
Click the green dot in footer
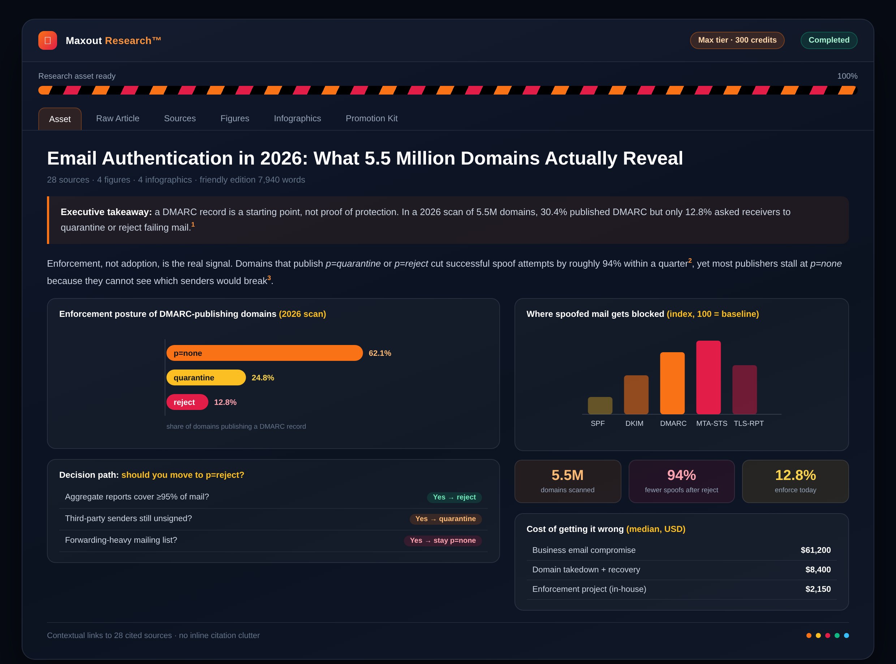(x=837, y=635)
